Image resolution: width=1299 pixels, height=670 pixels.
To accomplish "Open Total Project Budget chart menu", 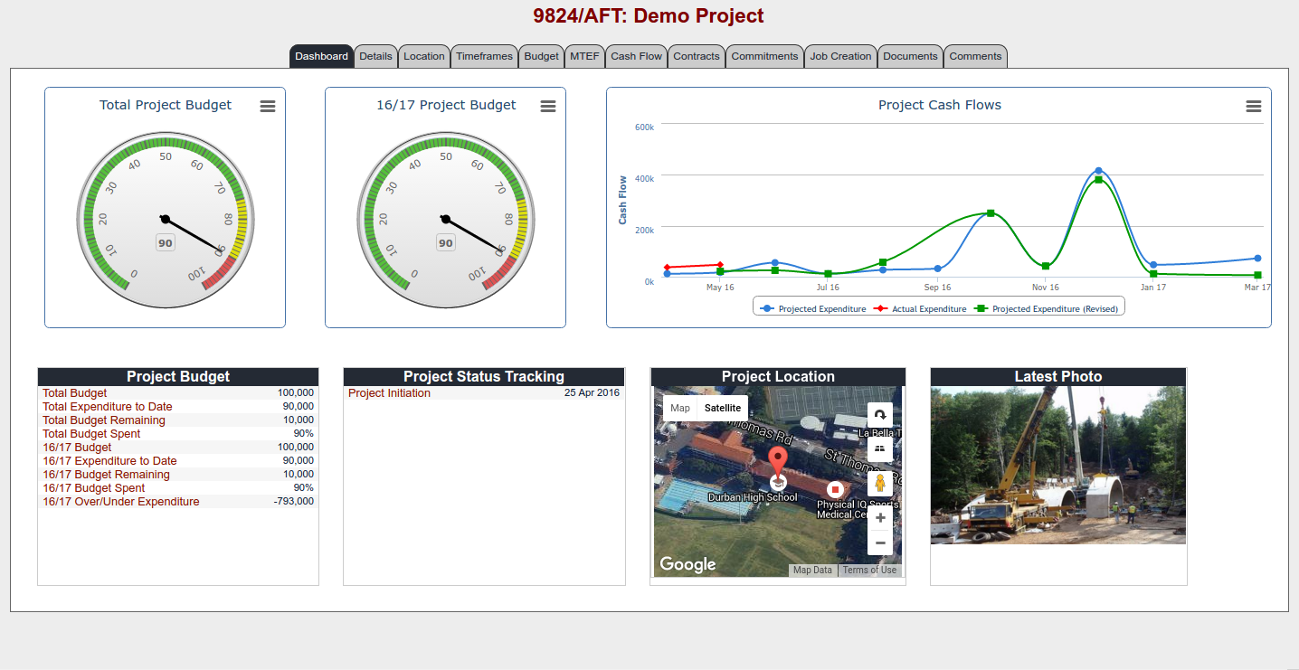I will coord(268,106).
